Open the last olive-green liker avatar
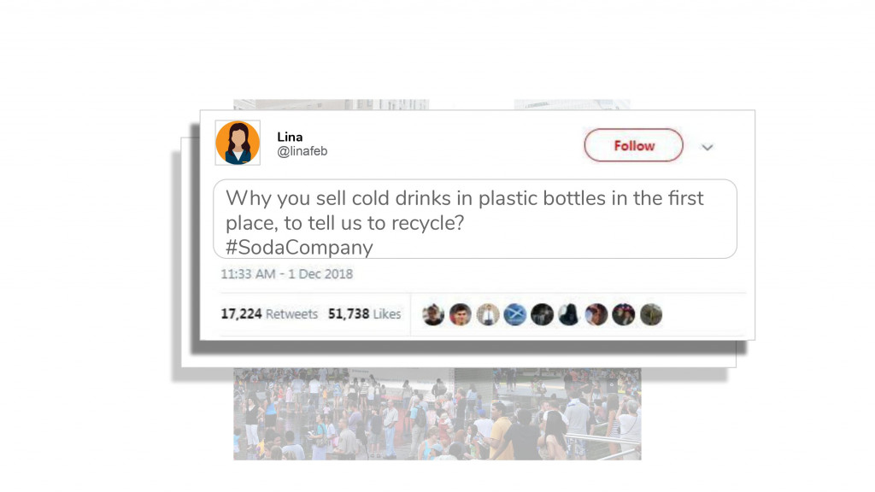 pyautogui.click(x=650, y=314)
